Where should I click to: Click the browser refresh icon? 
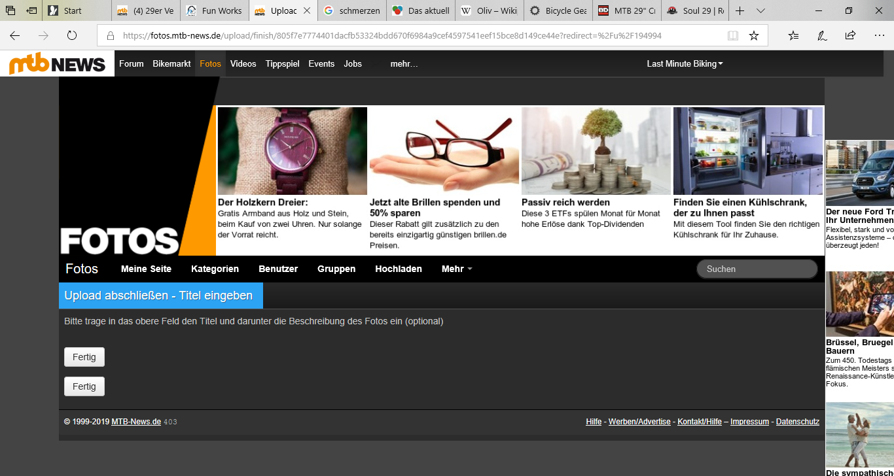coord(72,36)
